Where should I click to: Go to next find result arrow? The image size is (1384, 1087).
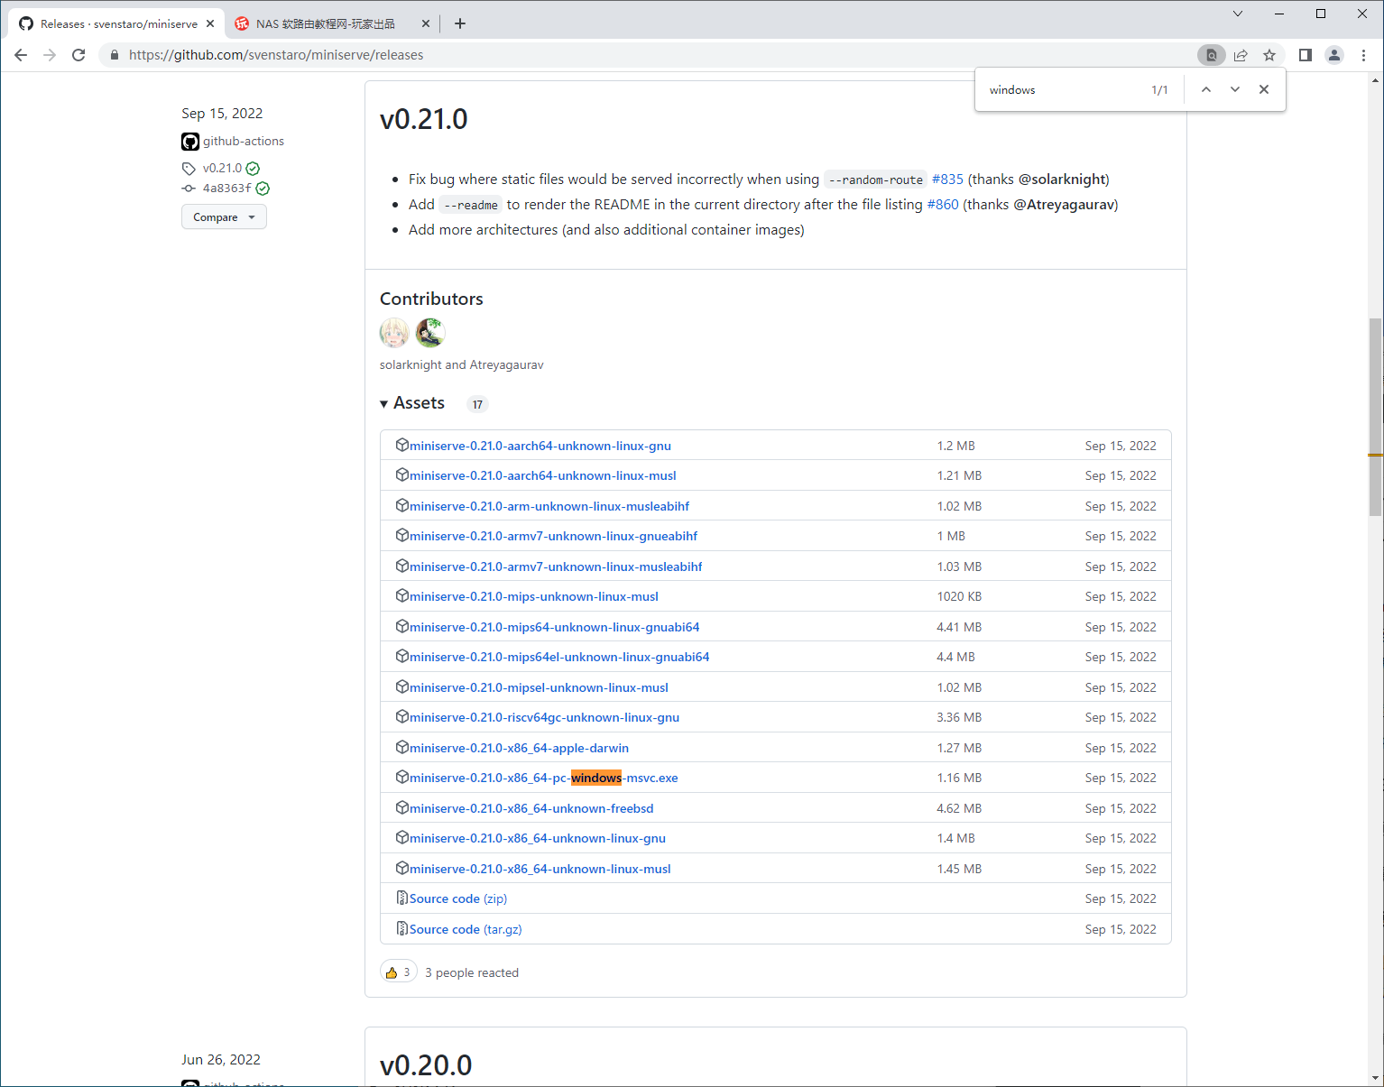click(1235, 89)
